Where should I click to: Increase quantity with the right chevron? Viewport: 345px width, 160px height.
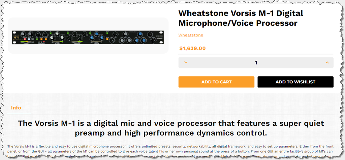(327, 62)
